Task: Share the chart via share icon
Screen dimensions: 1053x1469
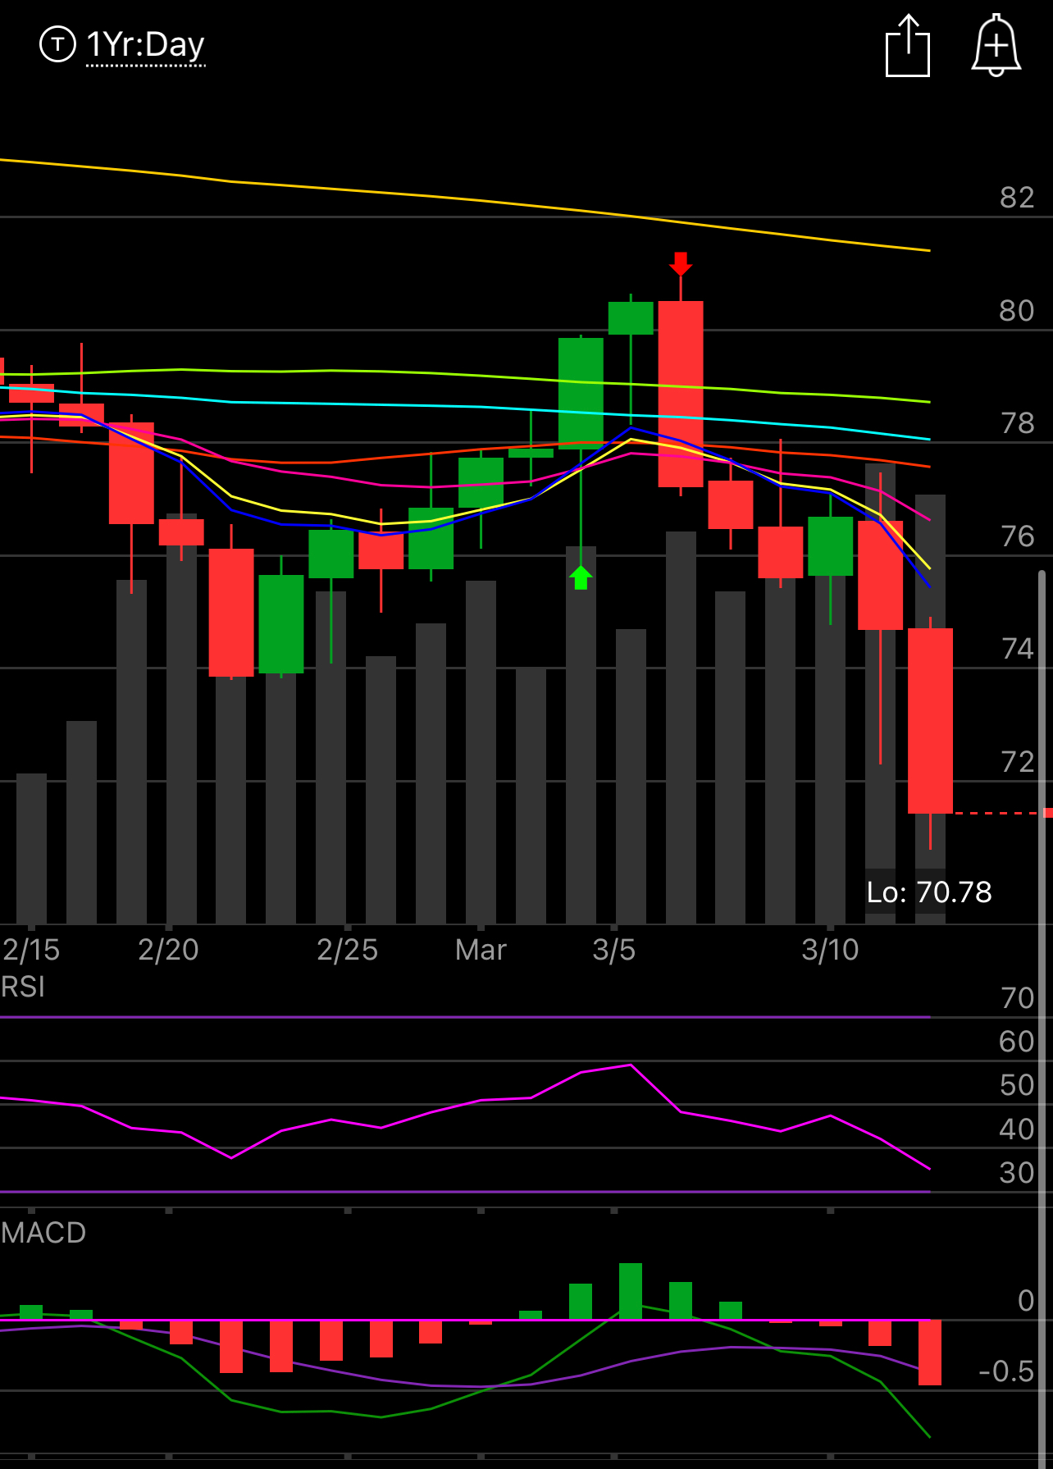Action: click(x=908, y=46)
